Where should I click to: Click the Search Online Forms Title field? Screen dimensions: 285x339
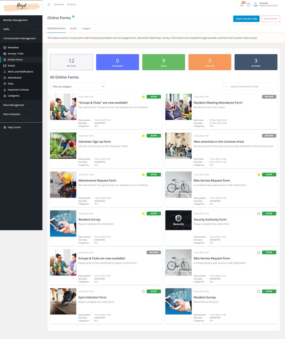point(250,86)
